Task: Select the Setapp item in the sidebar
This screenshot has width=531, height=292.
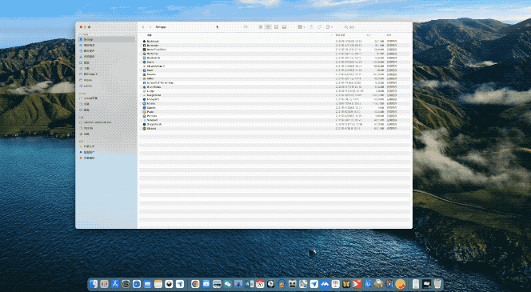Action: (106, 39)
